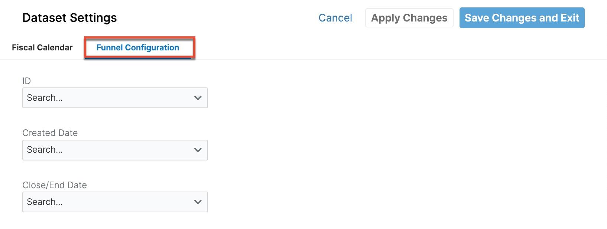Click the Close/End Date chevron arrow
607x229 pixels.
coord(198,202)
